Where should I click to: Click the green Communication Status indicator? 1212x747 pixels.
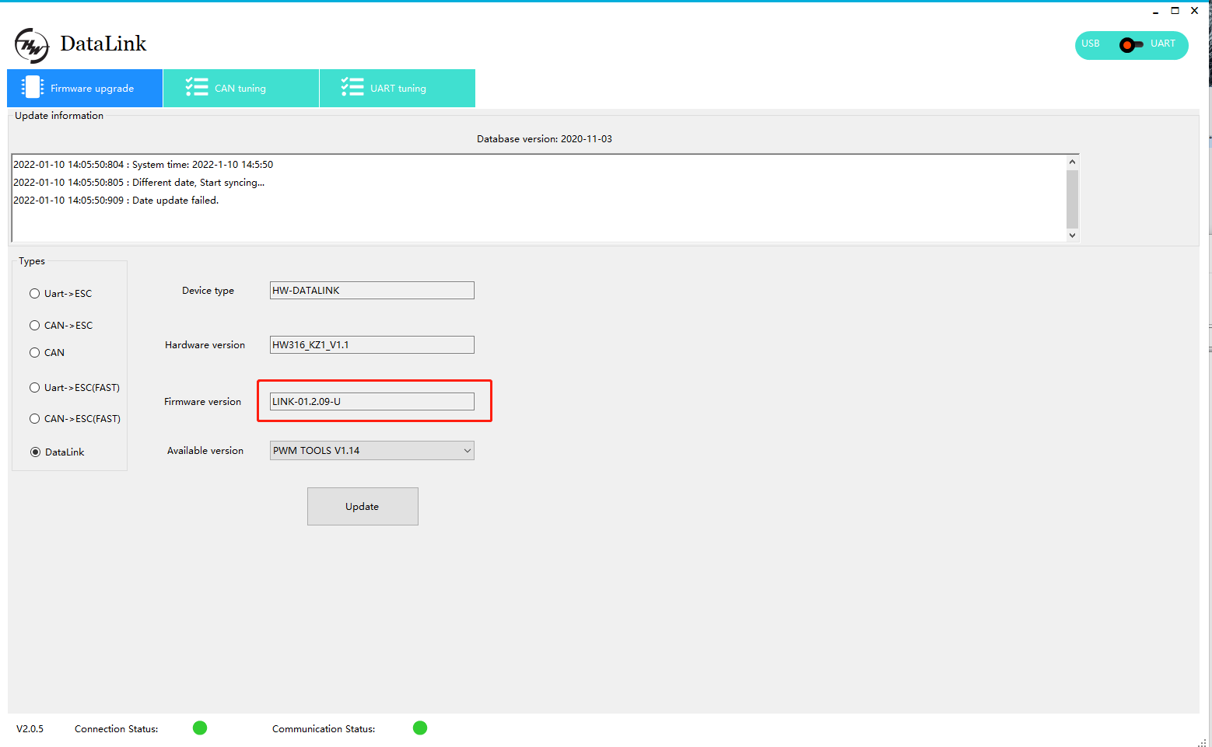coord(419,728)
